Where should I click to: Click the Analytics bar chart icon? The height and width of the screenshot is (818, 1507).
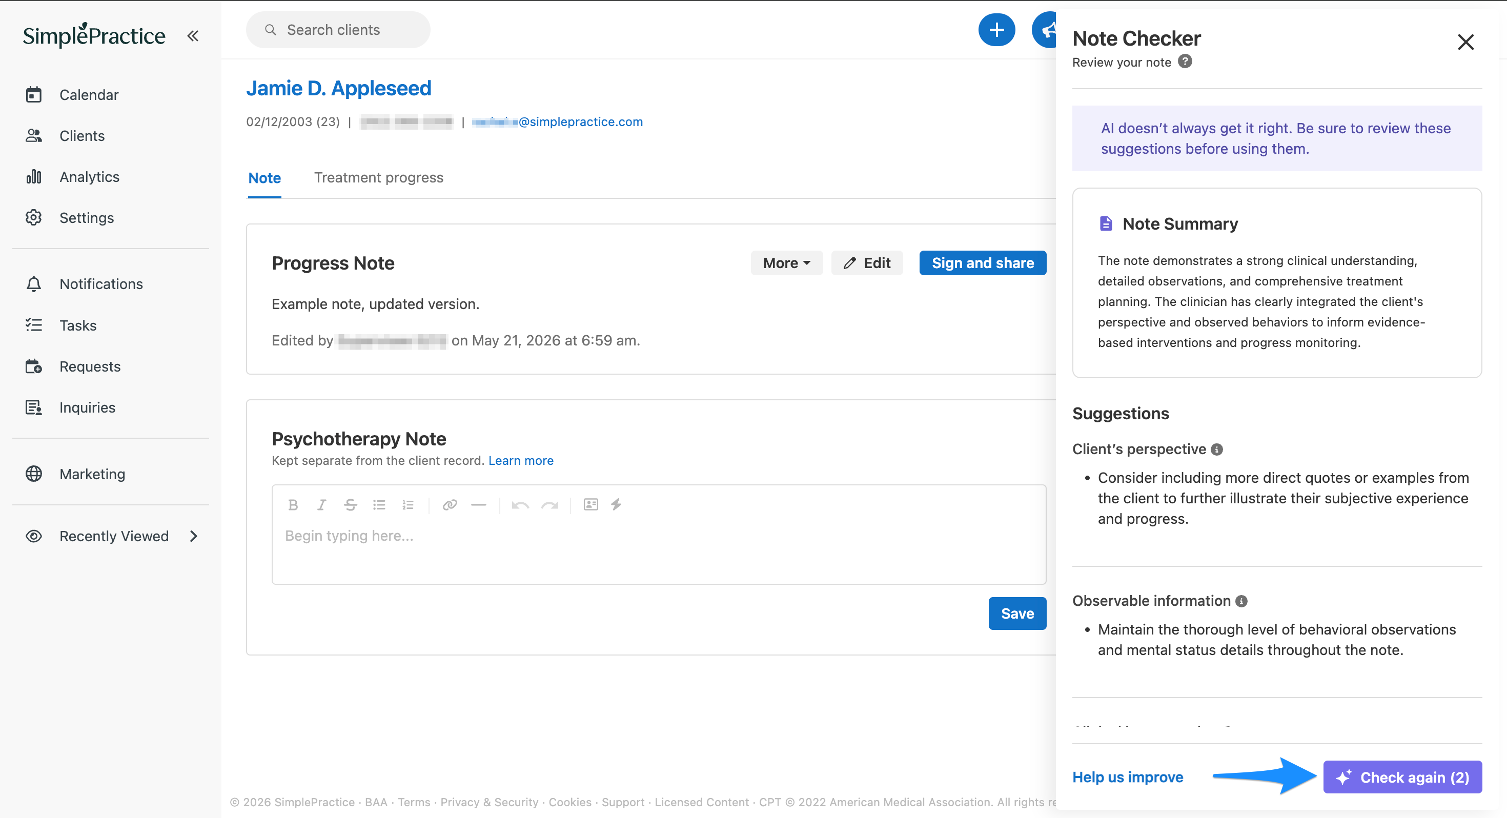(34, 177)
